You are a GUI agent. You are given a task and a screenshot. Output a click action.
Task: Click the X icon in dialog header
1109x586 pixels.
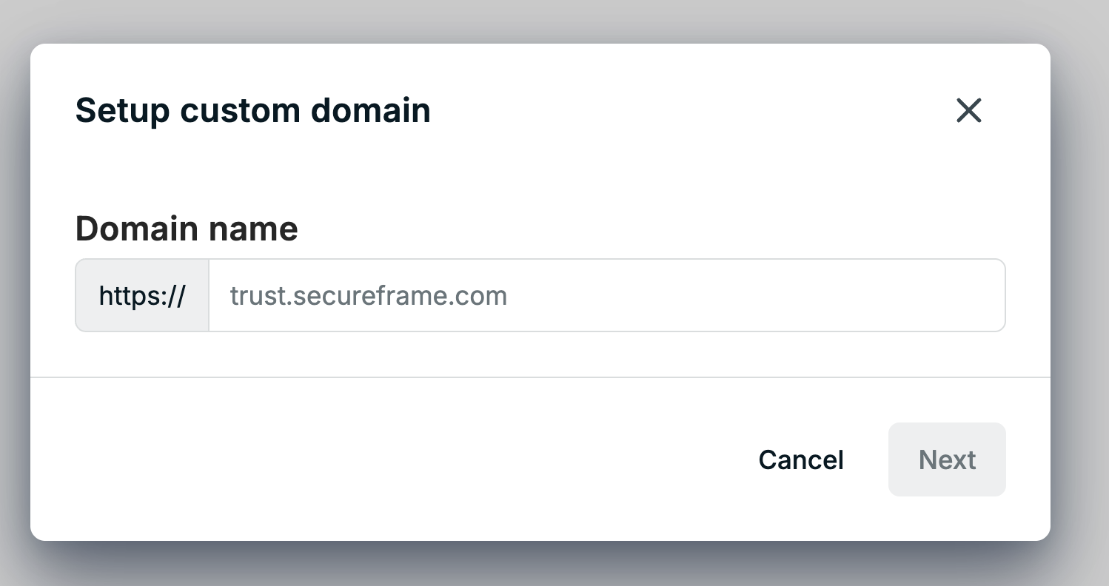point(968,110)
